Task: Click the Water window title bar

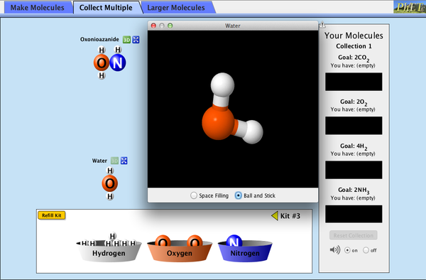Action: pos(233,26)
